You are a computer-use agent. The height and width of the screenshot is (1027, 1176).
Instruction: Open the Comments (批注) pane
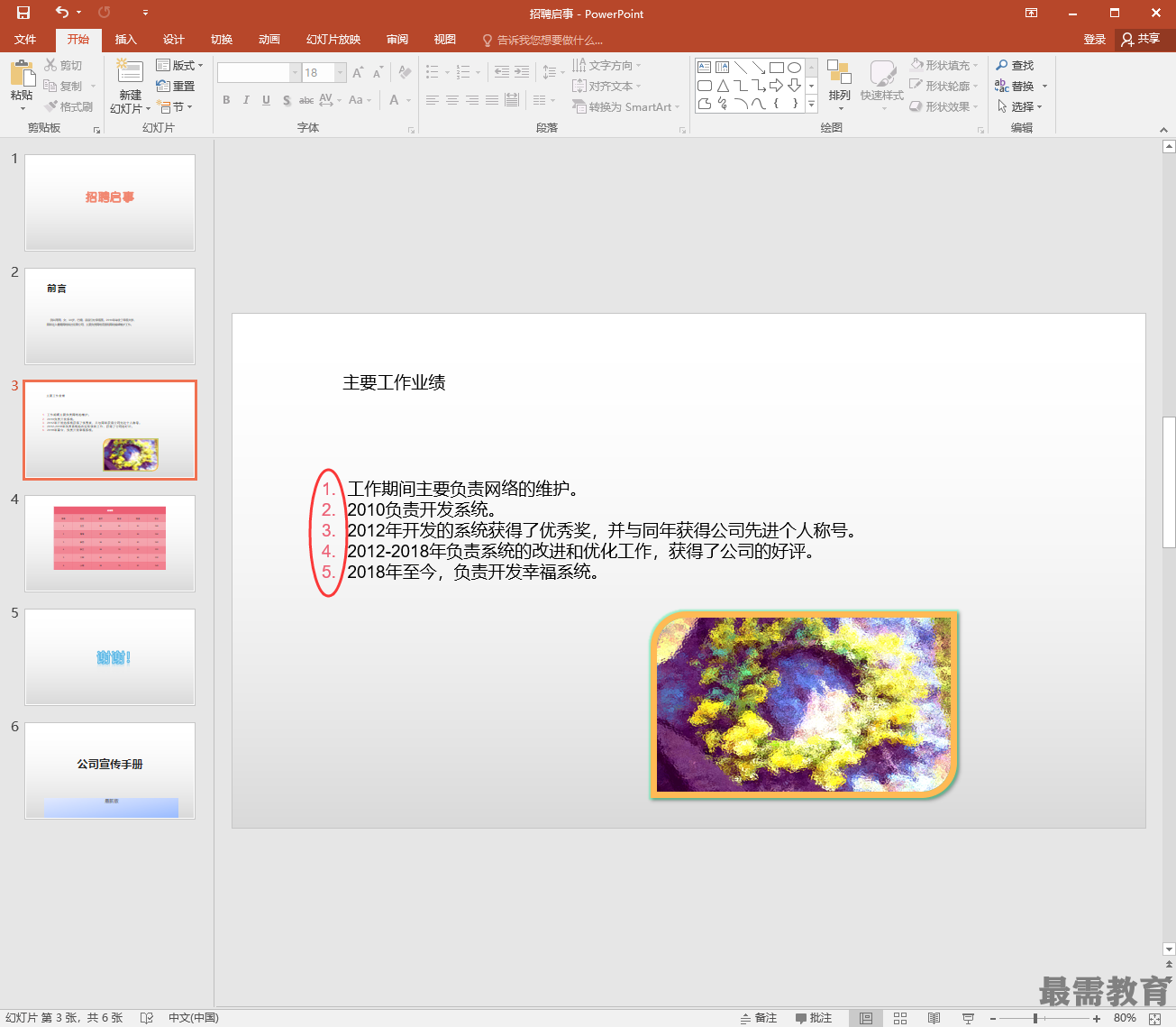pyautogui.click(x=814, y=1018)
